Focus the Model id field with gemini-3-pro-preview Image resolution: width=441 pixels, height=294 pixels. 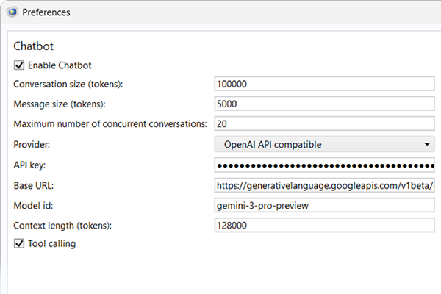[x=325, y=205]
